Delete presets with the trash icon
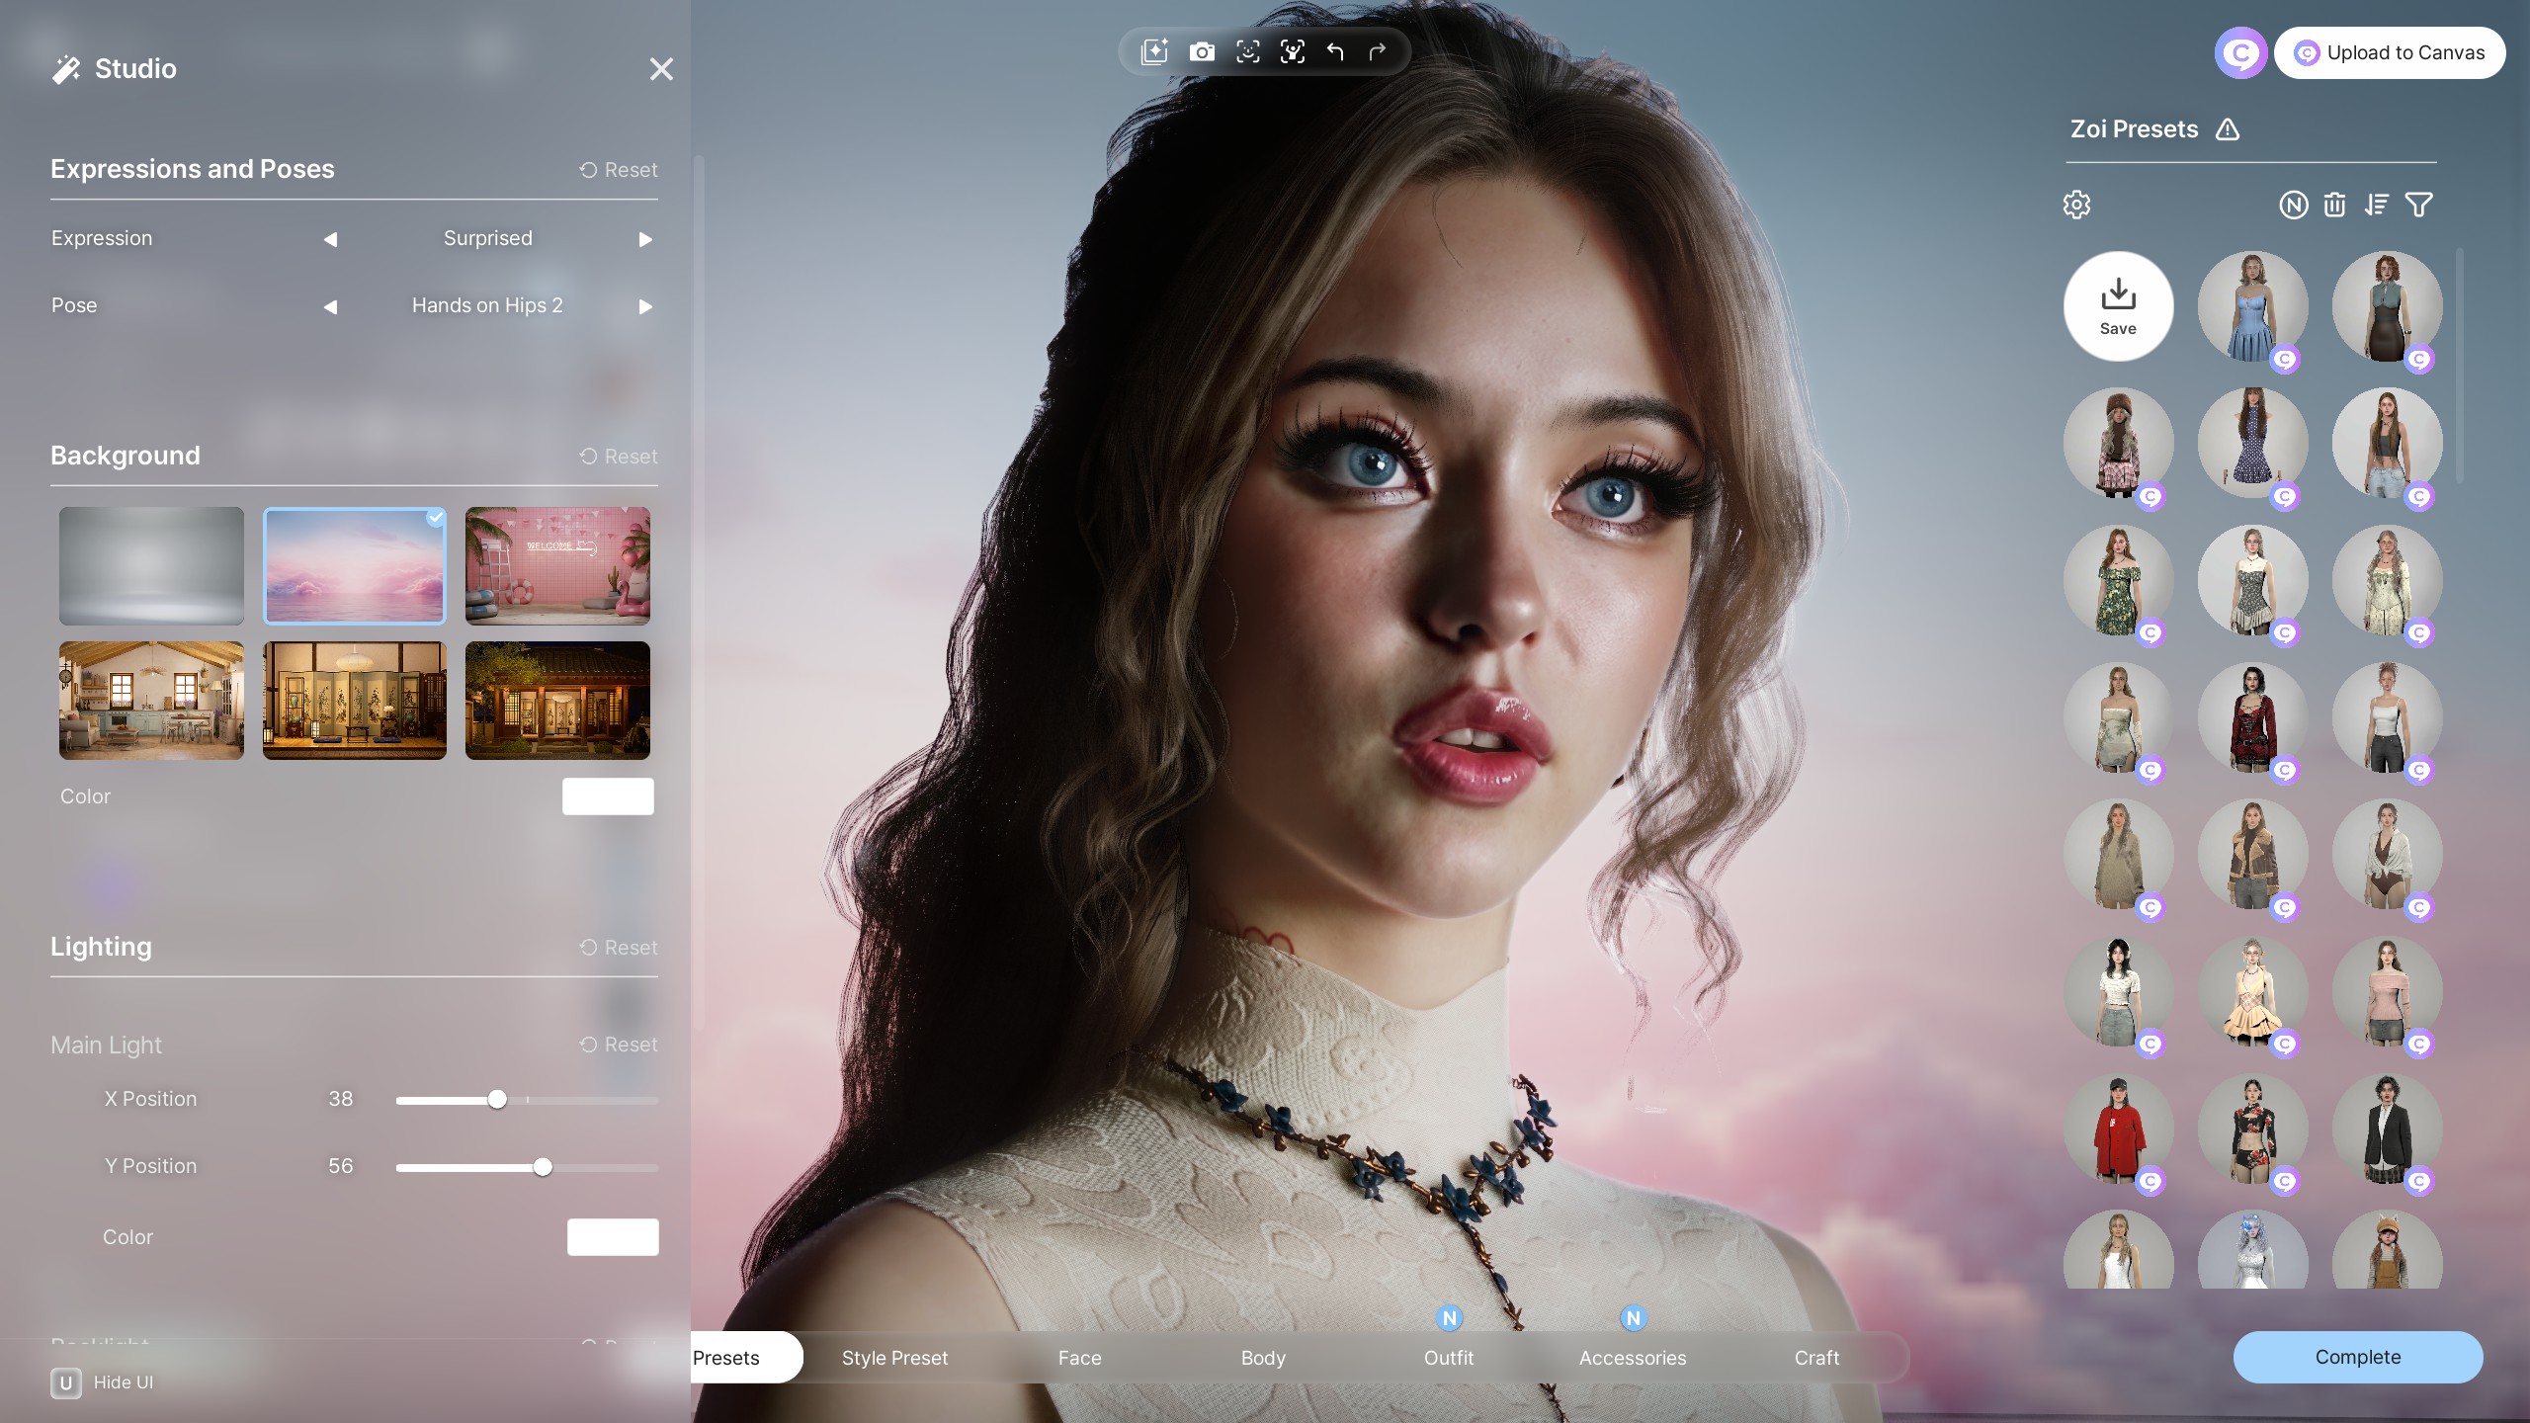The image size is (2530, 1423). [x=2334, y=205]
